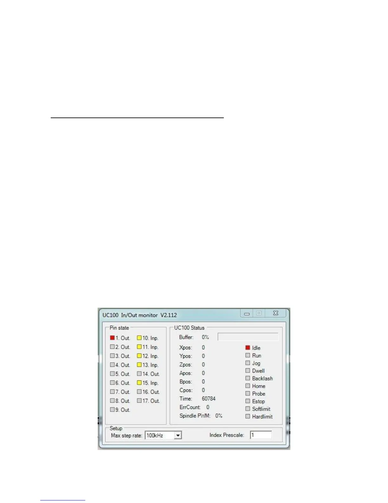Click the Run status indicator box
This screenshot has width=388, height=503.
248,355
